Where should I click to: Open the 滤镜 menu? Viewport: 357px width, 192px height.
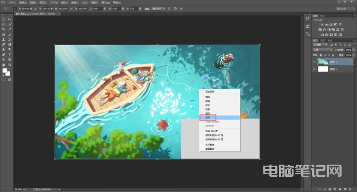pyautogui.click(x=74, y=3)
